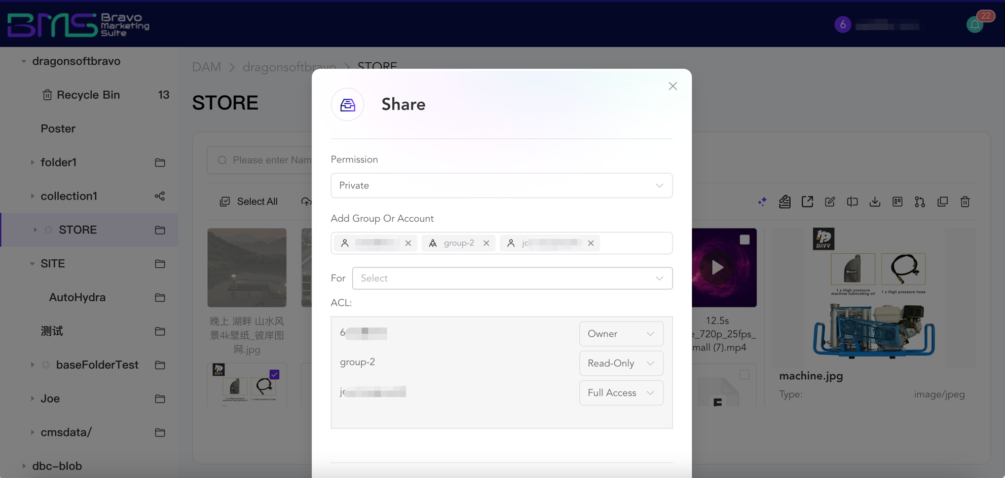Remove the third user tag starting with jc
Image resolution: width=1005 pixels, height=478 pixels.
tap(590, 243)
